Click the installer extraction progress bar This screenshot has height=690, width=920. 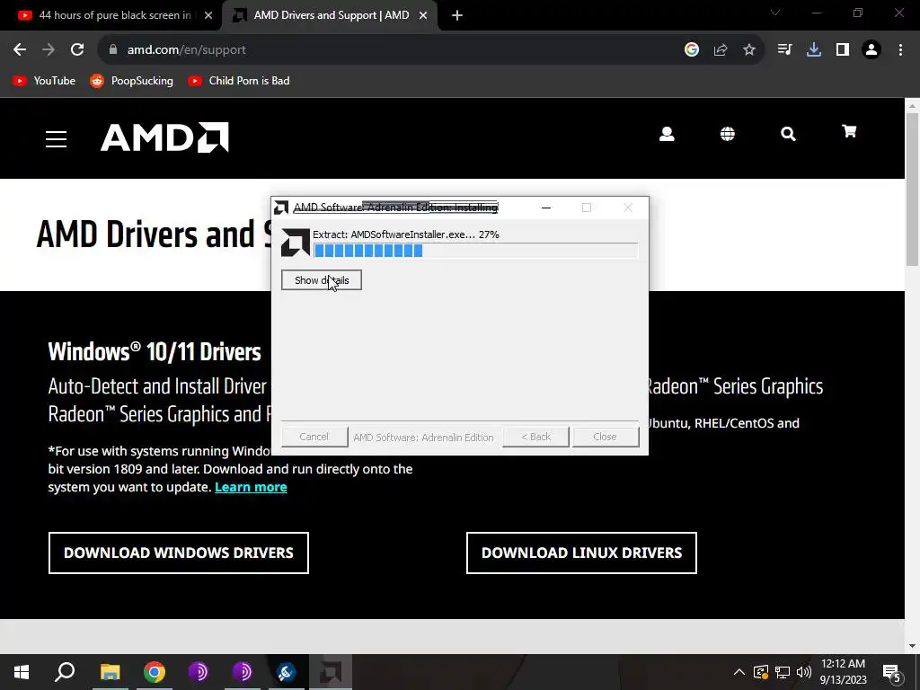(x=476, y=252)
